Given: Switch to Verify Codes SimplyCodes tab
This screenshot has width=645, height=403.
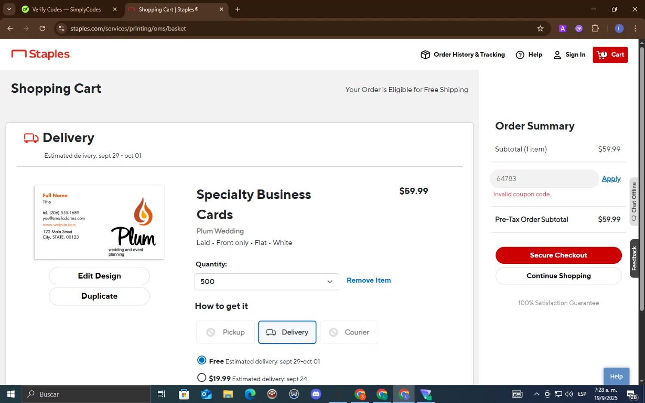Looking at the screenshot, I should pyautogui.click(x=67, y=9).
